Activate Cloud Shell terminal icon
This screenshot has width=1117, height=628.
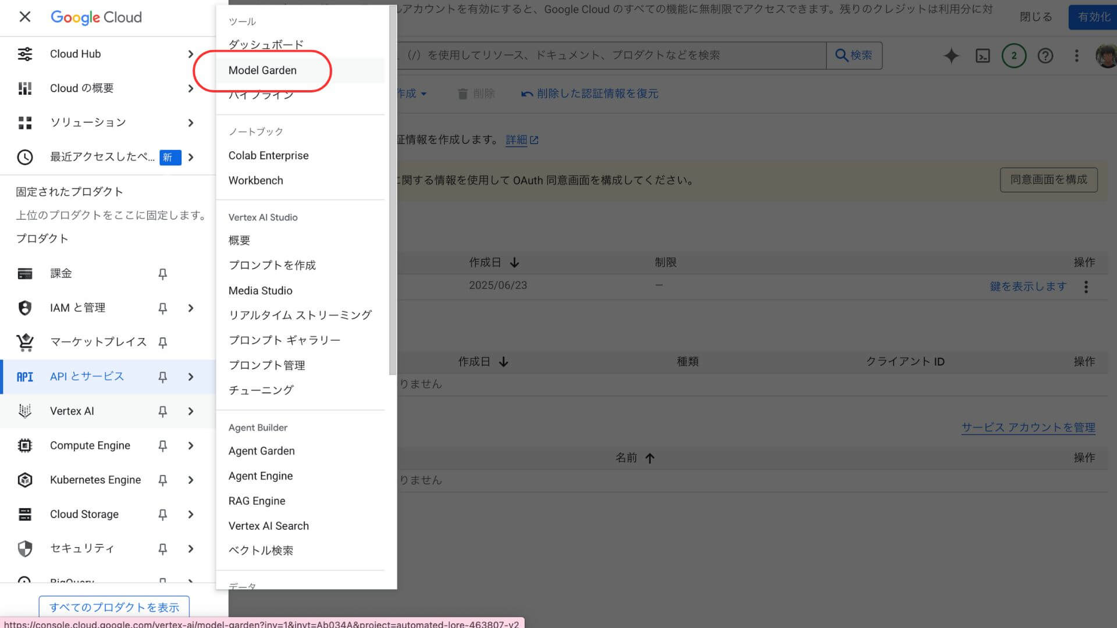(983, 56)
